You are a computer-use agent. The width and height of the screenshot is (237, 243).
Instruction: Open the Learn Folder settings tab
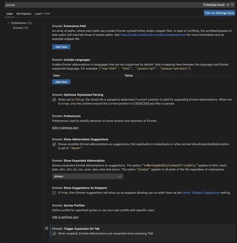click(x=42, y=13)
